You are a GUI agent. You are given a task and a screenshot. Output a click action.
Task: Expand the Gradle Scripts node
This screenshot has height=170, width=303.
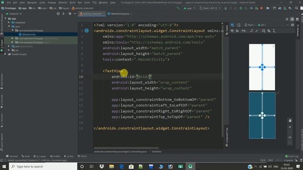(x=5, y=54)
